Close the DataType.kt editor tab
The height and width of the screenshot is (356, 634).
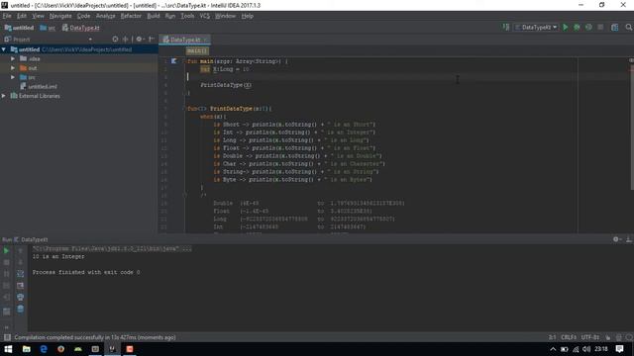[205, 40]
